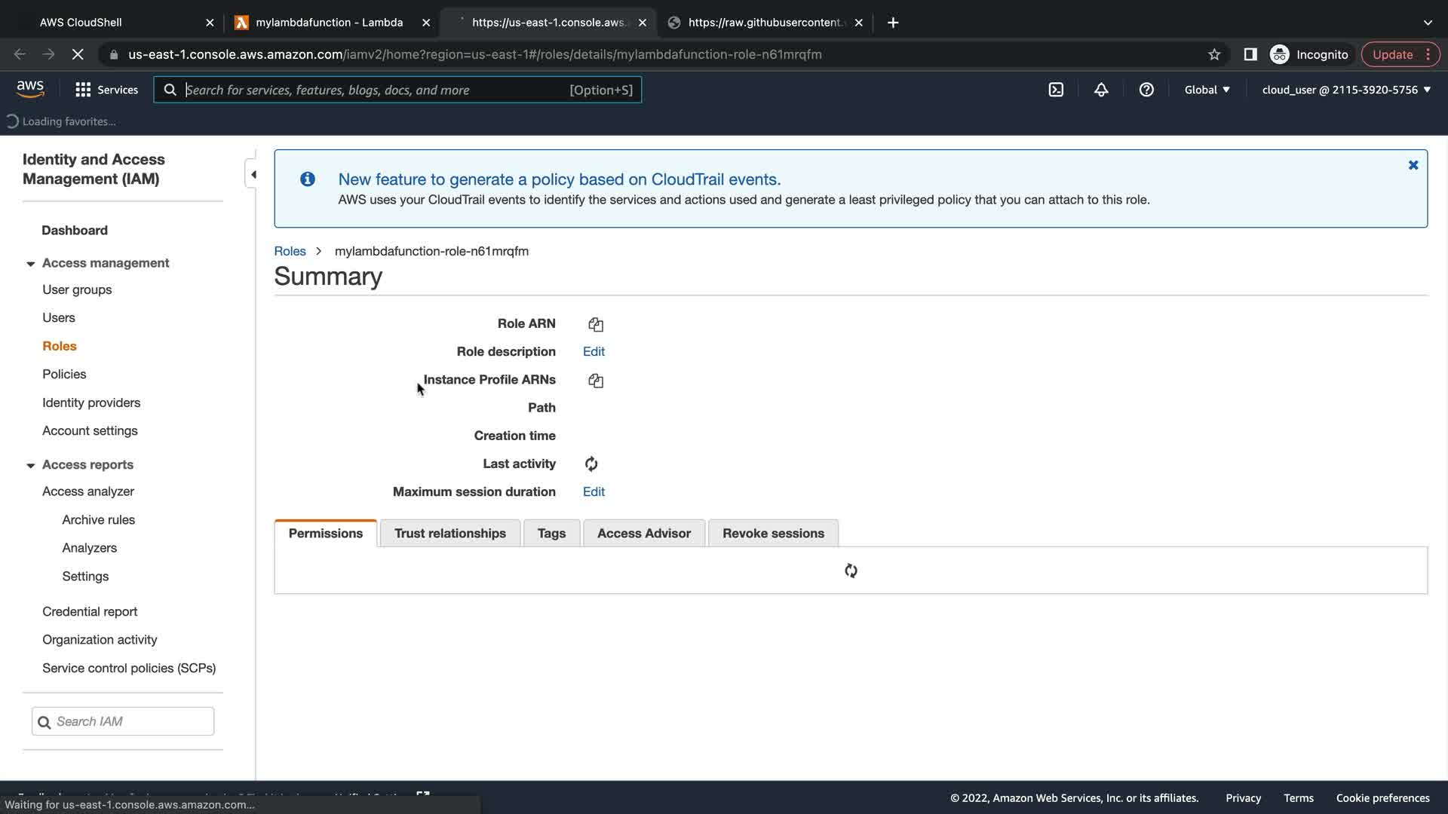Image resolution: width=1448 pixels, height=814 pixels.
Task: Open the cloud_user account dropdown
Action: tap(1346, 90)
